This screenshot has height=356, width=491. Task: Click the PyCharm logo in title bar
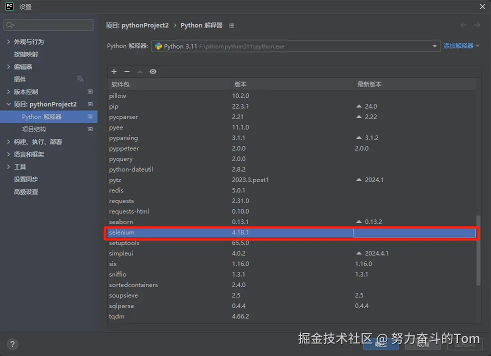9,6
